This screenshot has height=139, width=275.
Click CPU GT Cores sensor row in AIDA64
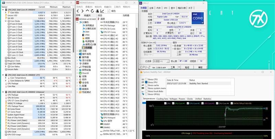(x=117, y=32)
